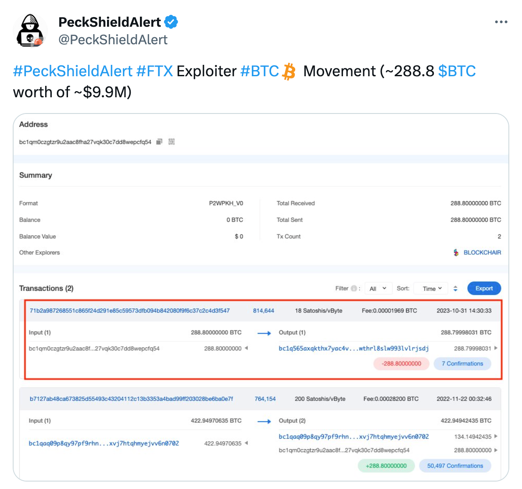Open the BLOCKCHAIR explorer link
Screen dimensions: 522x489
[482, 252]
